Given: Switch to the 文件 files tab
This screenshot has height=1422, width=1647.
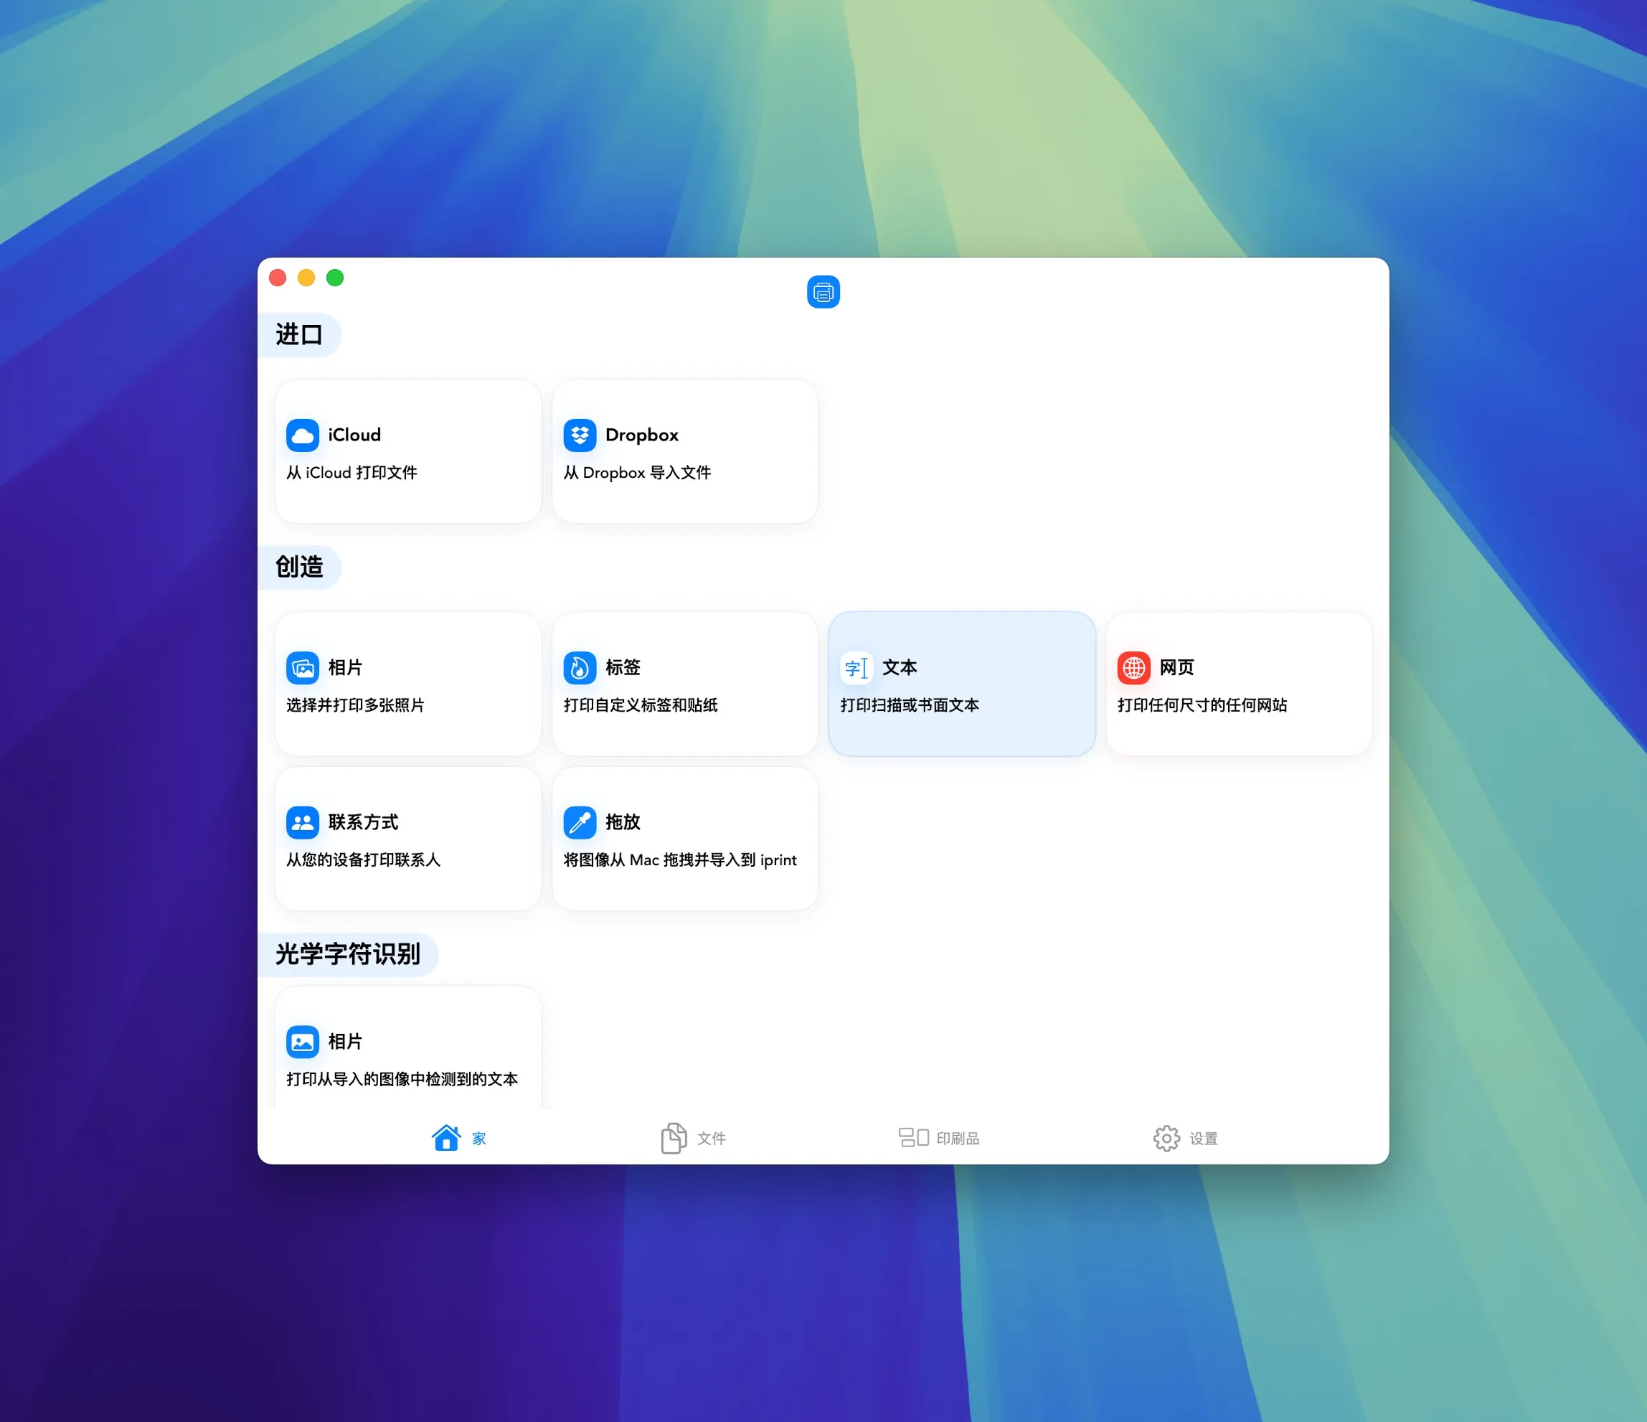Looking at the screenshot, I should (693, 1137).
